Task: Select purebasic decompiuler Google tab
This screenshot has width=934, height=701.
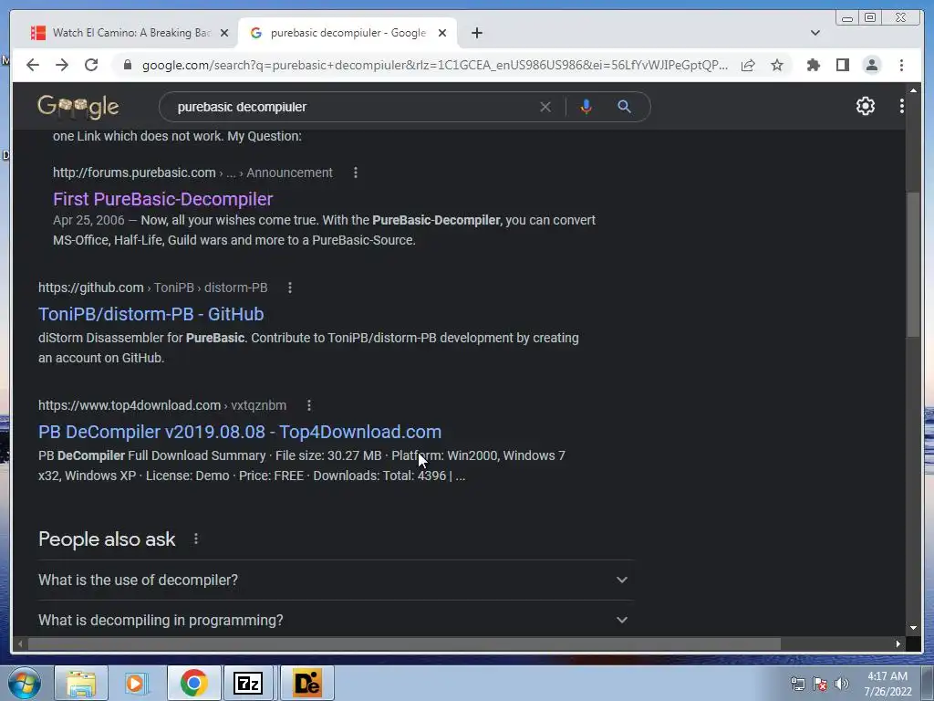Action: 348,33
